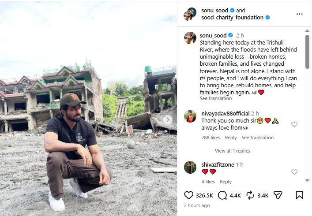The width and height of the screenshot is (312, 216).
Task: Open the three-dot more options menu
Action: [x=299, y=14]
